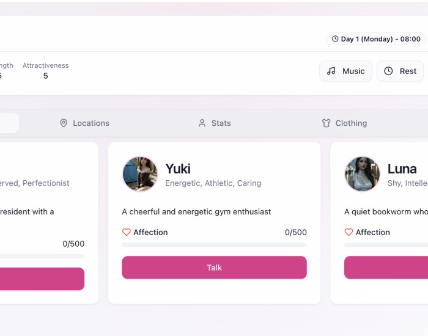
Task: Click the heart icon on Yuki's card
Action: [x=127, y=232]
